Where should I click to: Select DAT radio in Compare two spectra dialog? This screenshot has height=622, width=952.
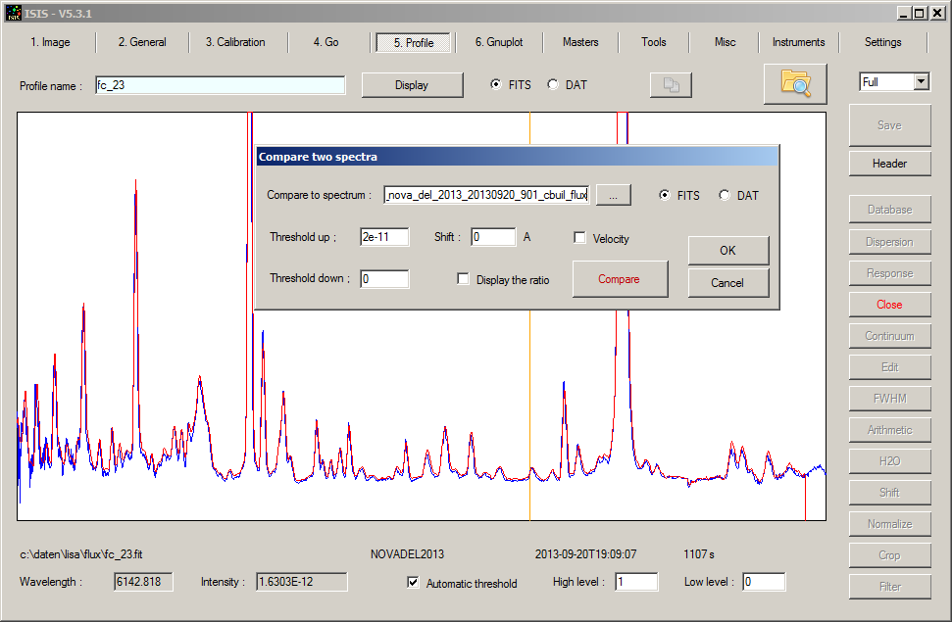725,195
